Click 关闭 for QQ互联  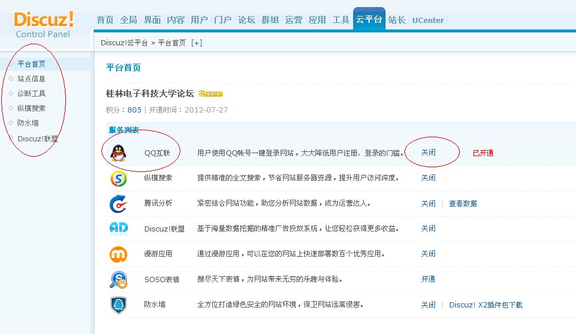pos(428,153)
